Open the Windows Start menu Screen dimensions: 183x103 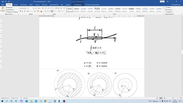2,101
